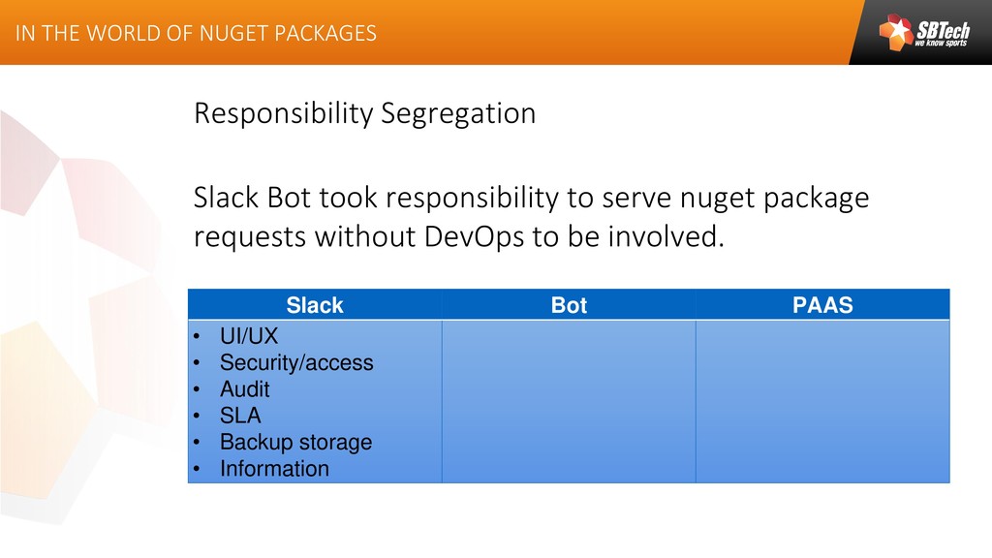The image size is (992, 558).
Task: Click the 'Security/access' bullet item
Action: point(296,363)
